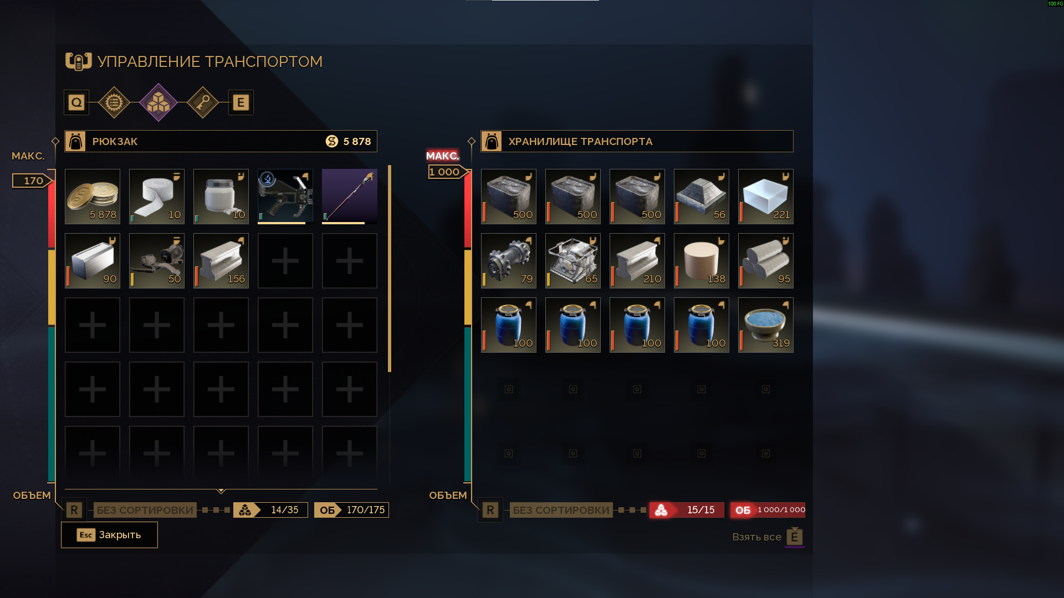Open the cubes inventory tab
Screen dimensions: 1064x598
tap(158, 102)
